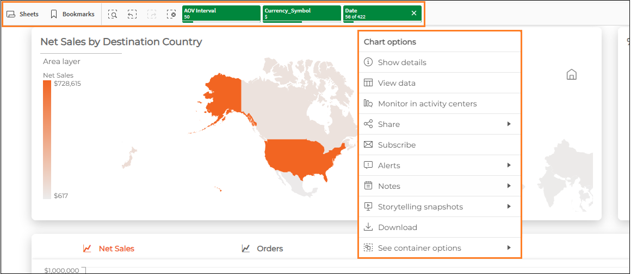Open the Bookmarks panel
The height and width of the screenshot is (274, 631).
(x=72, y=14)
